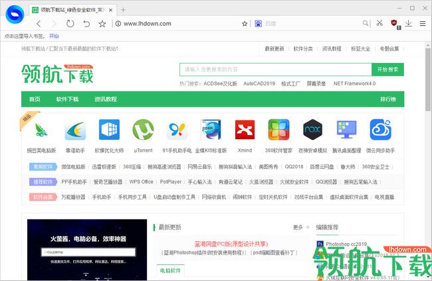
Task: Click the 更多 + link
Action: pos(302,227)
